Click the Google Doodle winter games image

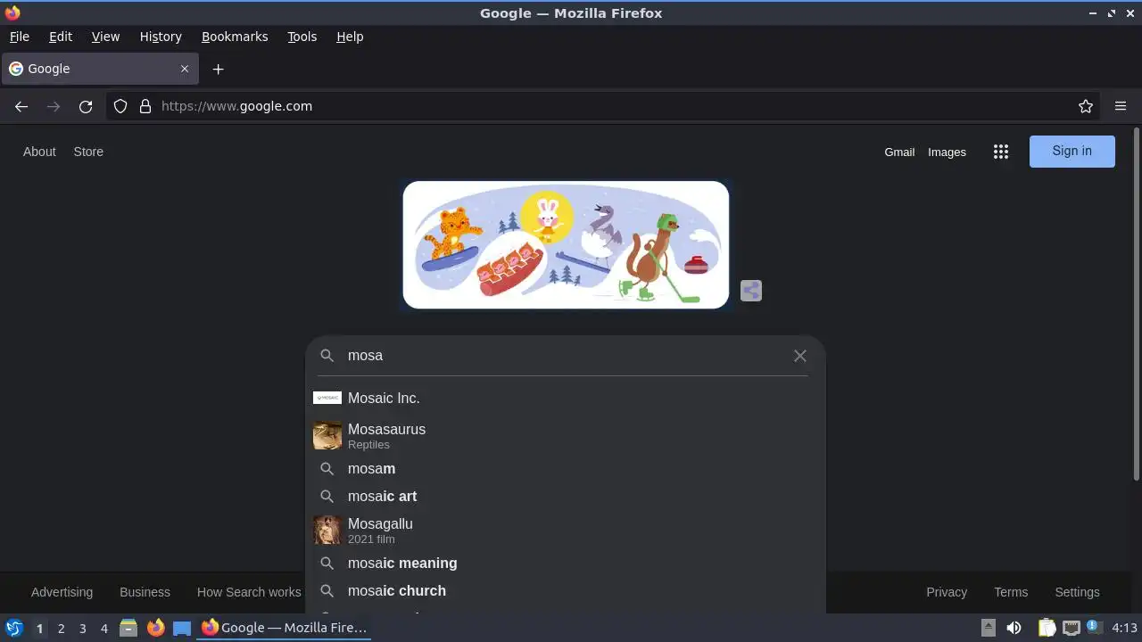[x=566, y=245]
